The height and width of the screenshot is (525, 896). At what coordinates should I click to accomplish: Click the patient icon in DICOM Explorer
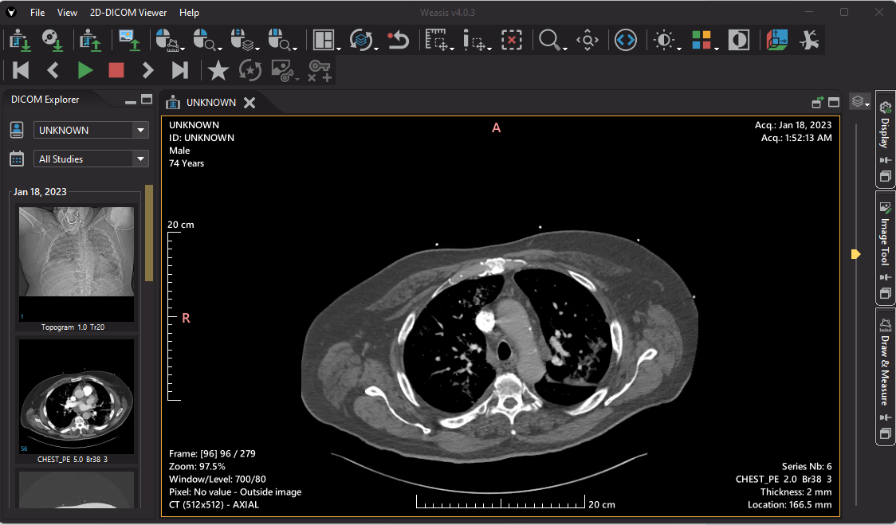click(17, 130)
